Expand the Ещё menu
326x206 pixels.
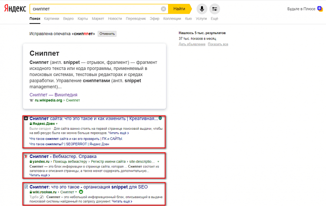pyautogui.click(x=214, y=19)
